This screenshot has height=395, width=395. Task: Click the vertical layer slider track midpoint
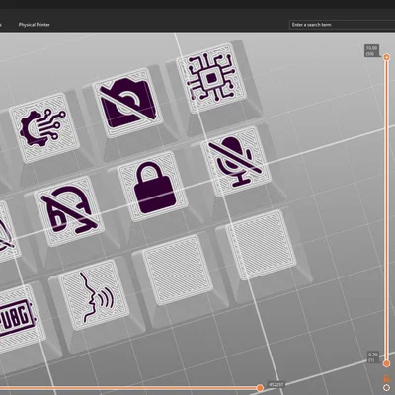point(386,210)
